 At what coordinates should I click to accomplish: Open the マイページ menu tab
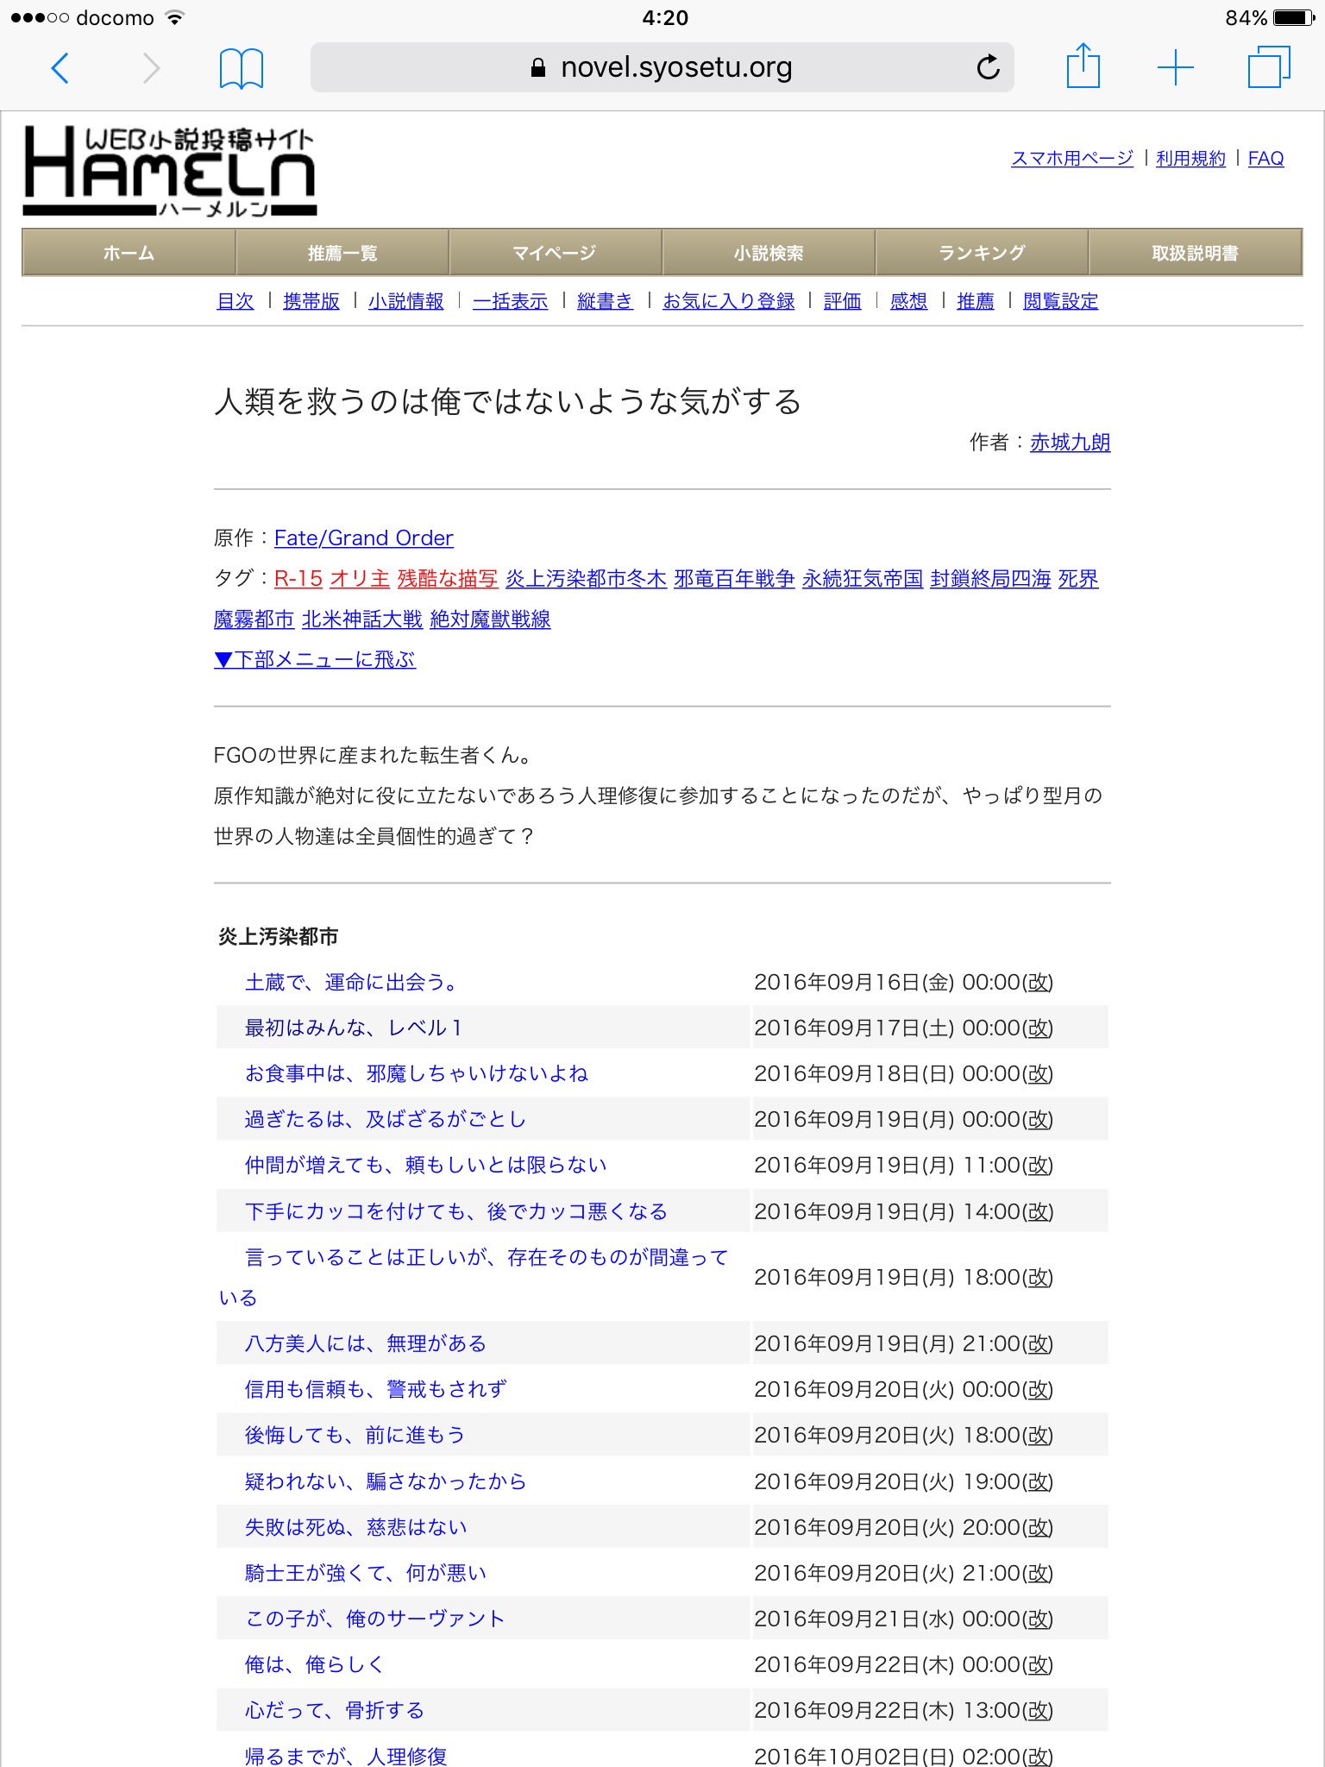[555, 253]
